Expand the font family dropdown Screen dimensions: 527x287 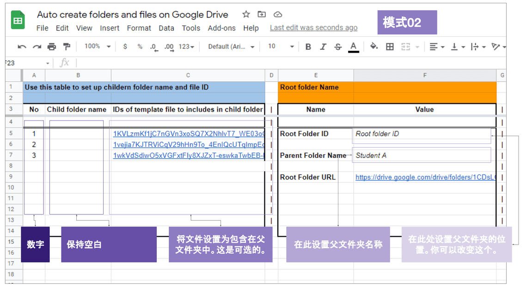pyautogui.click(x=231, y=47)
